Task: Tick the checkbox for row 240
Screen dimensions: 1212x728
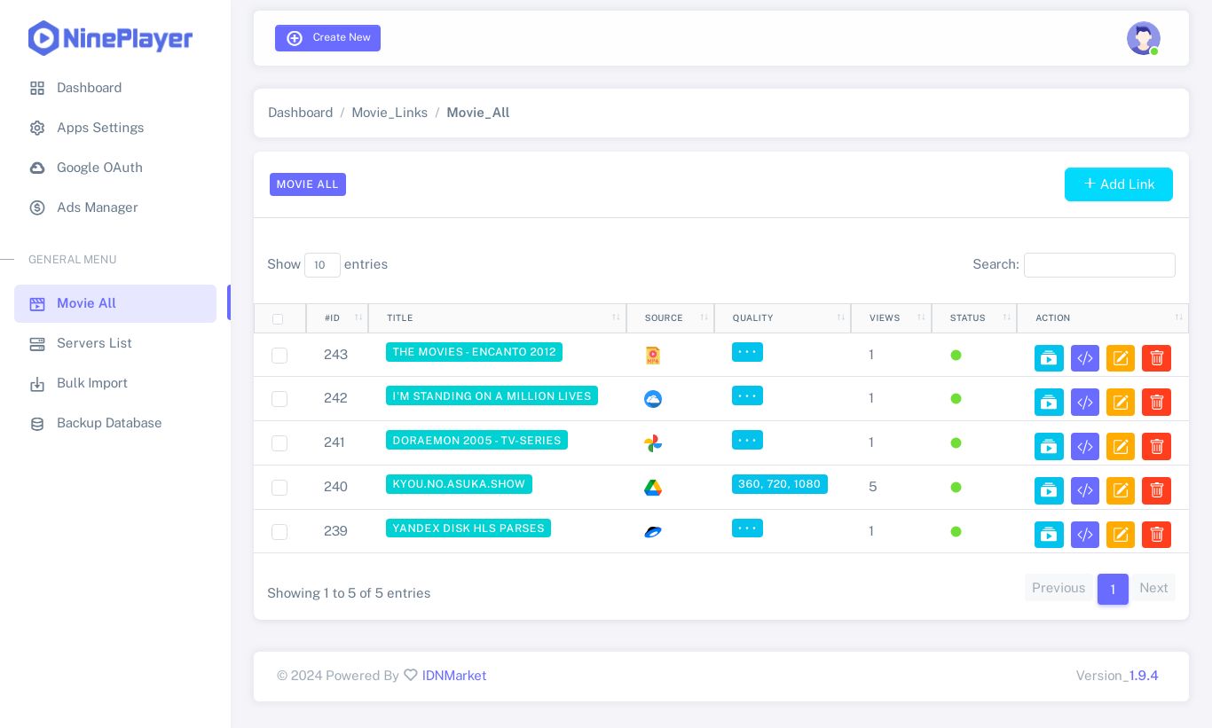Action: pos(279,488)
